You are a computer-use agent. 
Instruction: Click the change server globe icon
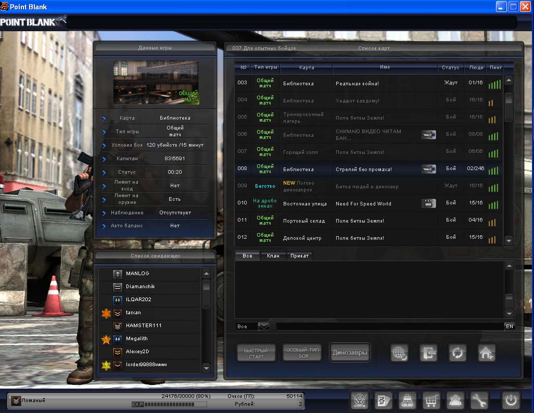(399, 353)
